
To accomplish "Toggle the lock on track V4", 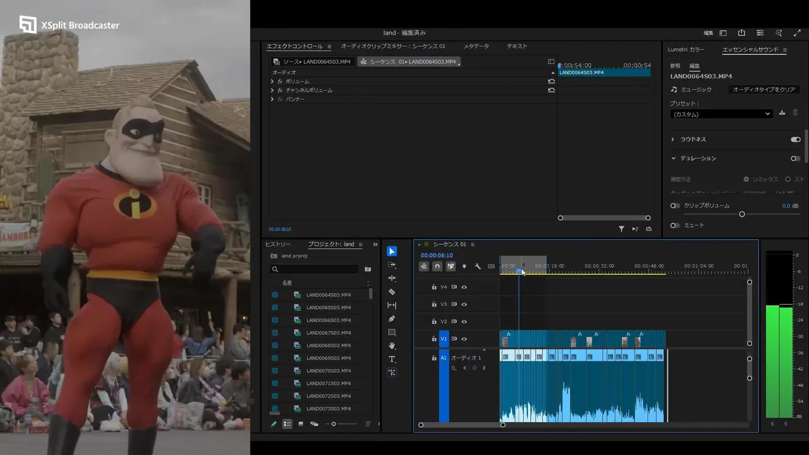I will click(434, 287).
